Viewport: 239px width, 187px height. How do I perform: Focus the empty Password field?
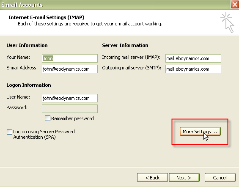70,109
